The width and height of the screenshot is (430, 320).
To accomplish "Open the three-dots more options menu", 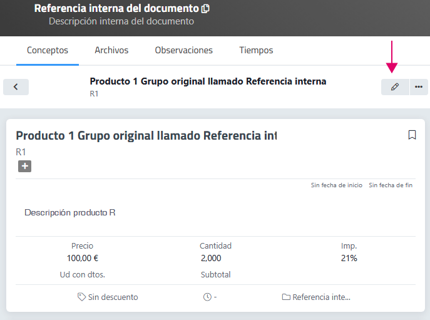I will [x=419, y=87].
